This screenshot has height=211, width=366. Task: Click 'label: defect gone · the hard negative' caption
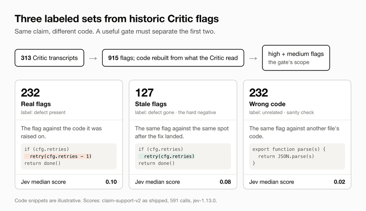[175, 113]
